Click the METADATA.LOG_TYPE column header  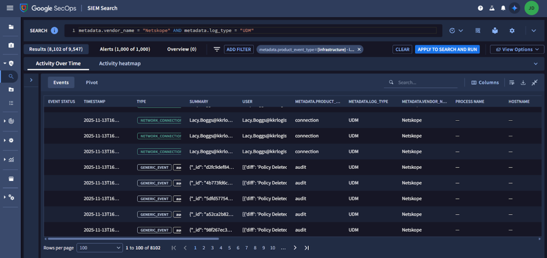coord(369,101)
